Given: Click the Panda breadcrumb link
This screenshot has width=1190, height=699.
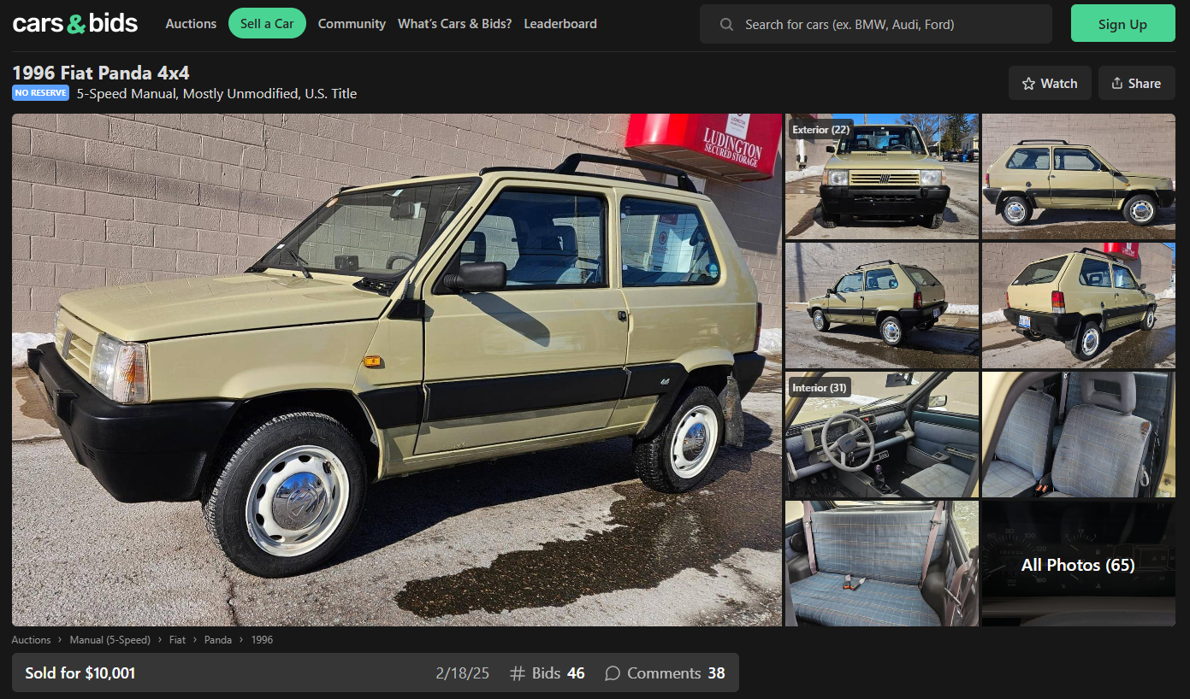Looking at the screenshot, I should tap(218, 640).
